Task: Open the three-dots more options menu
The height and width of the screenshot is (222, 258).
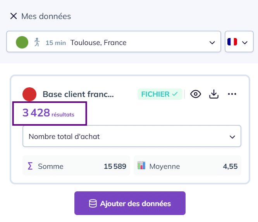Action: pyautogui.click(x=232, y=94)
